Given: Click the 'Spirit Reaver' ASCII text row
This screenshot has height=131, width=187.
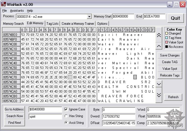Looking at the screenshot, I should tap(126, 35).
